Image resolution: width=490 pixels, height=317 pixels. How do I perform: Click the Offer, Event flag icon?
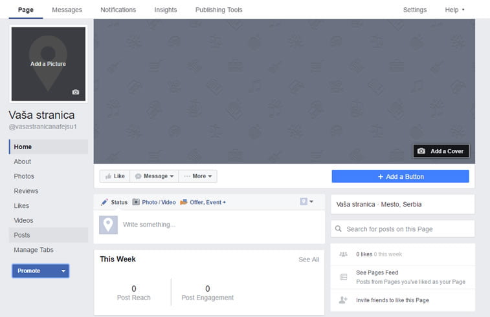(x=184, y=202)
